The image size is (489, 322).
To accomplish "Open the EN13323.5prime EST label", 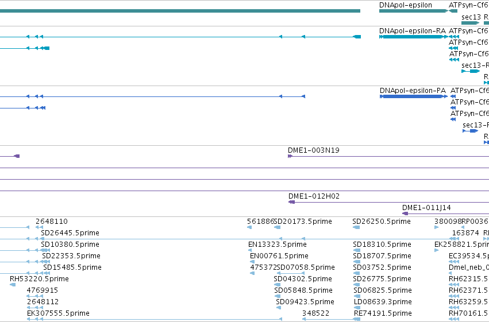I will pos(277,245).
